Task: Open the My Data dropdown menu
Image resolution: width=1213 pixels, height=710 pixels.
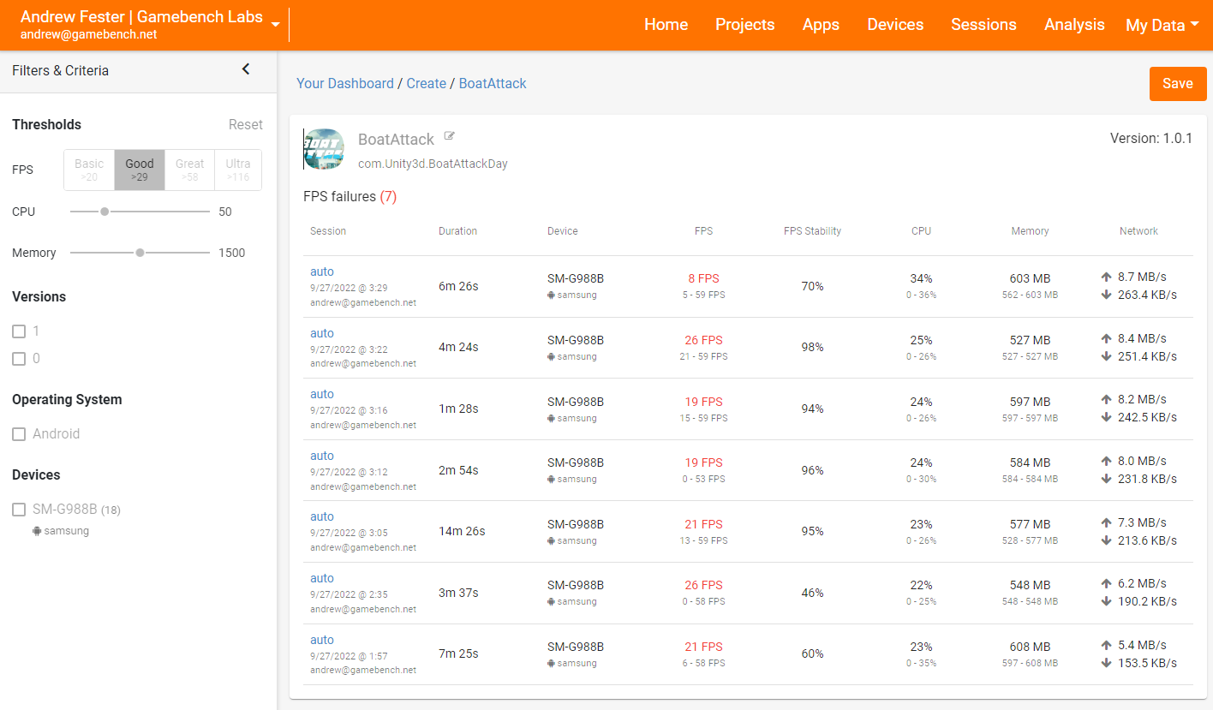Action: coord(1162,25)
